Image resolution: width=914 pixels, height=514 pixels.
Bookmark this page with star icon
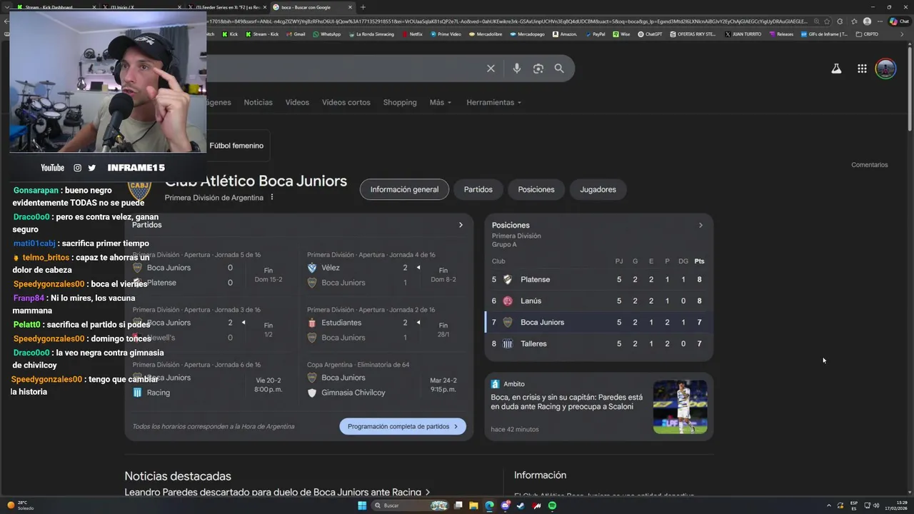[826, 21]
